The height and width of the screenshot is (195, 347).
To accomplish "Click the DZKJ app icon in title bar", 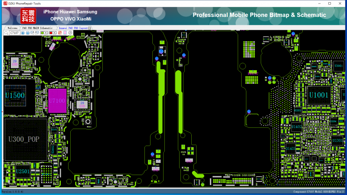I will coord(5,3).
